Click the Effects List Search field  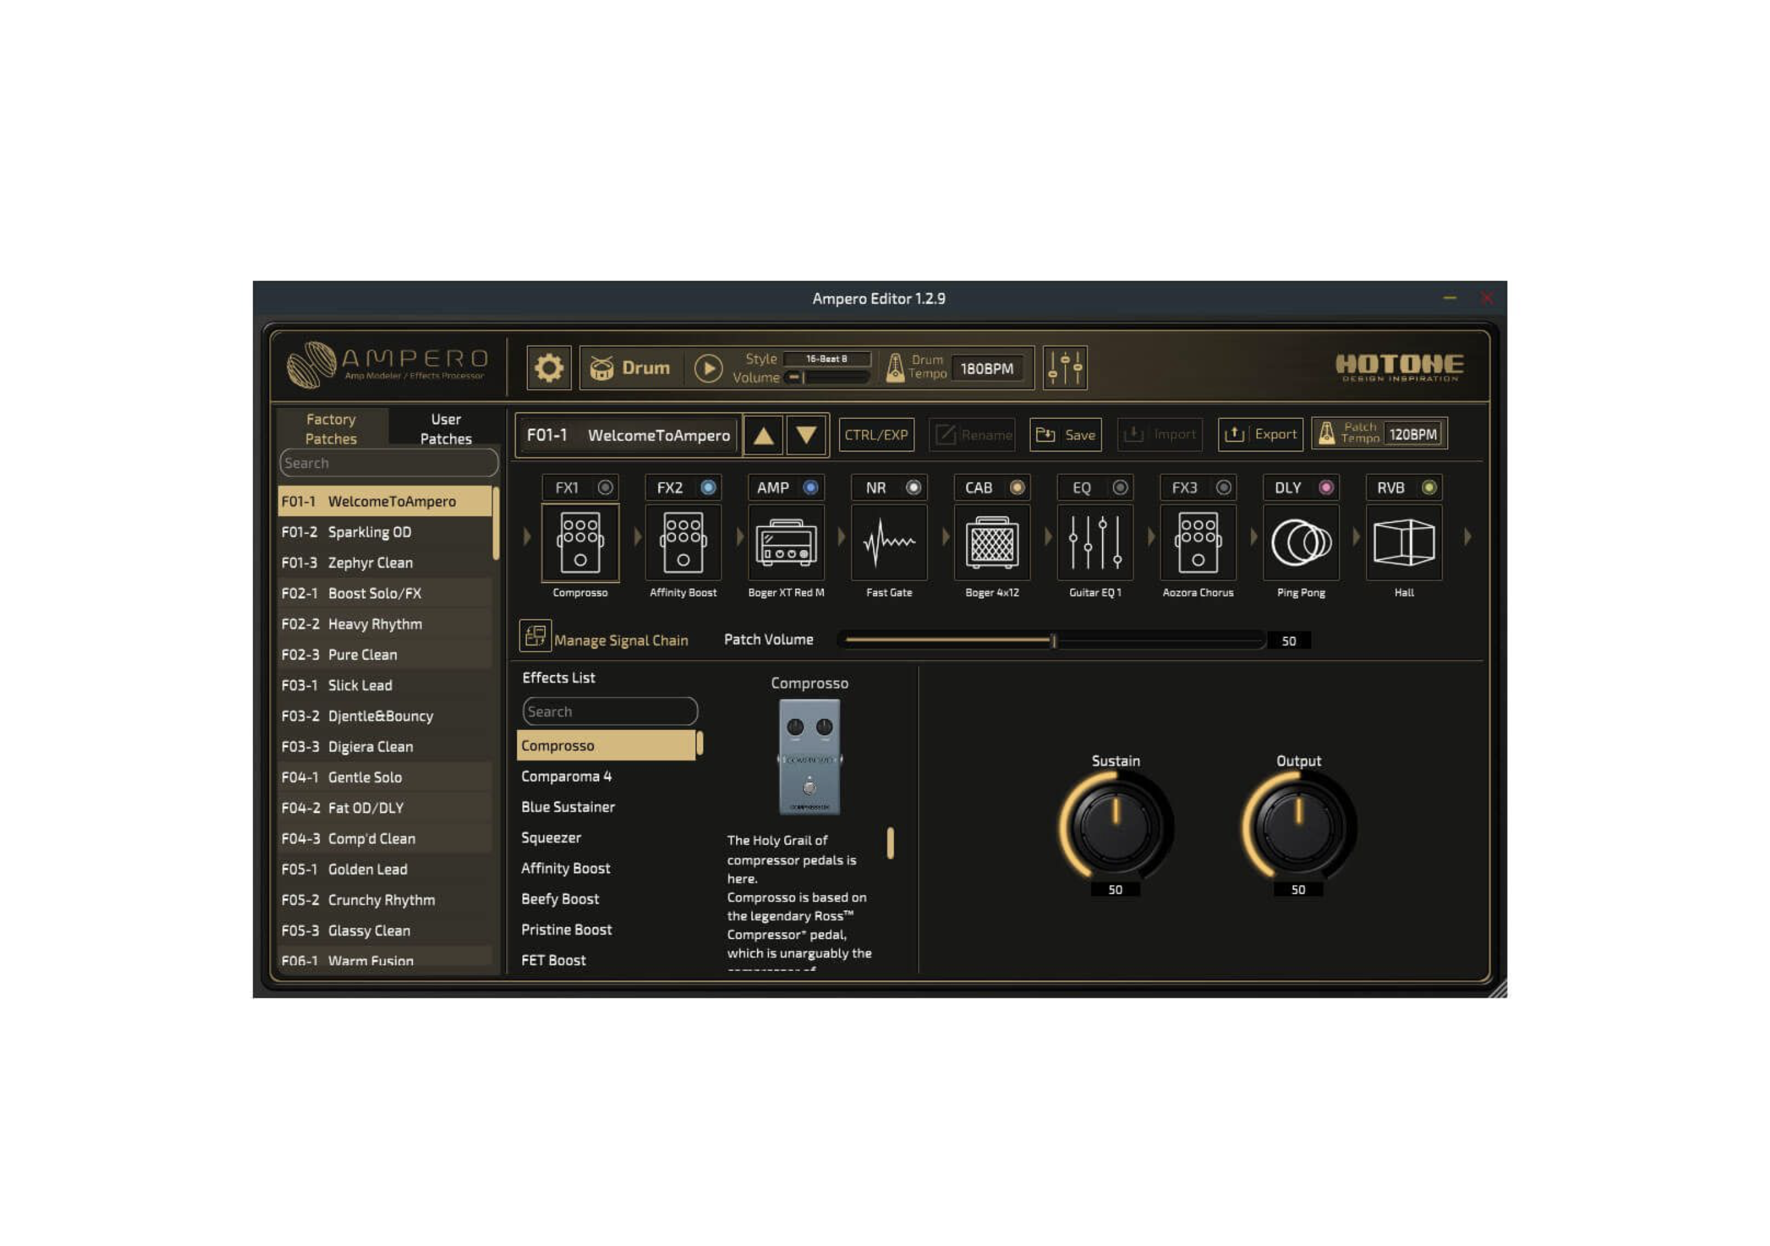point(610,712)
